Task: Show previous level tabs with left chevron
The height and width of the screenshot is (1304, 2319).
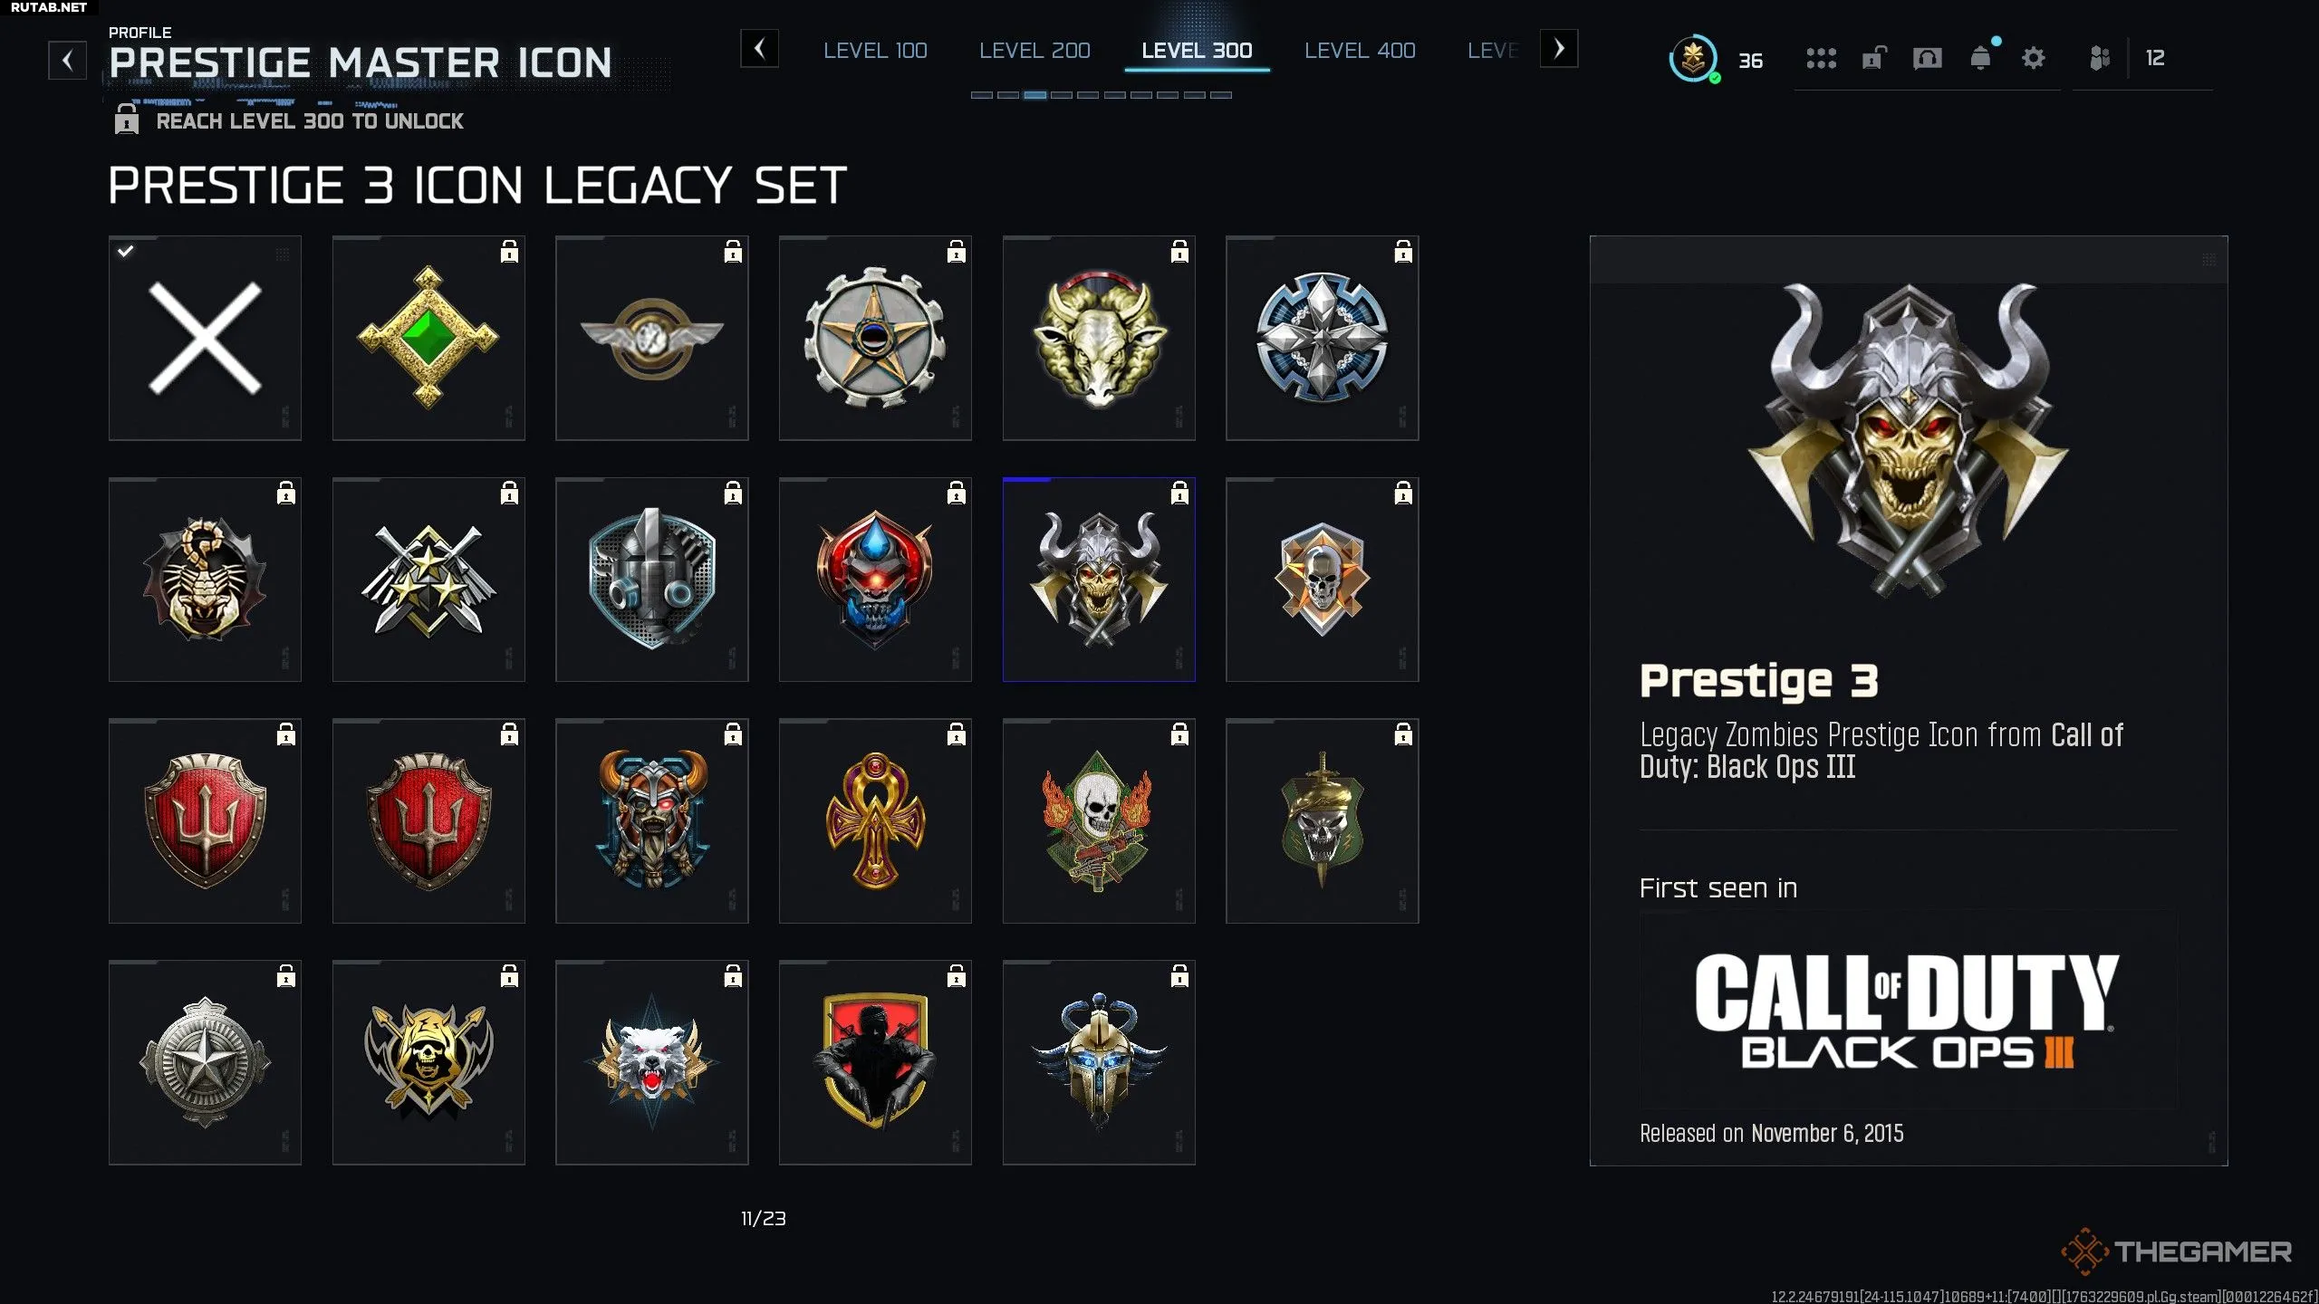Action: [759, 48]
